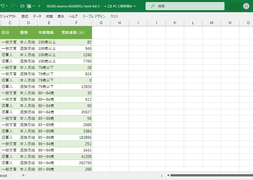Open the ヘルプ ribbon tab
This screenshot has height=180, width=253.
click(x=73, y=16)
